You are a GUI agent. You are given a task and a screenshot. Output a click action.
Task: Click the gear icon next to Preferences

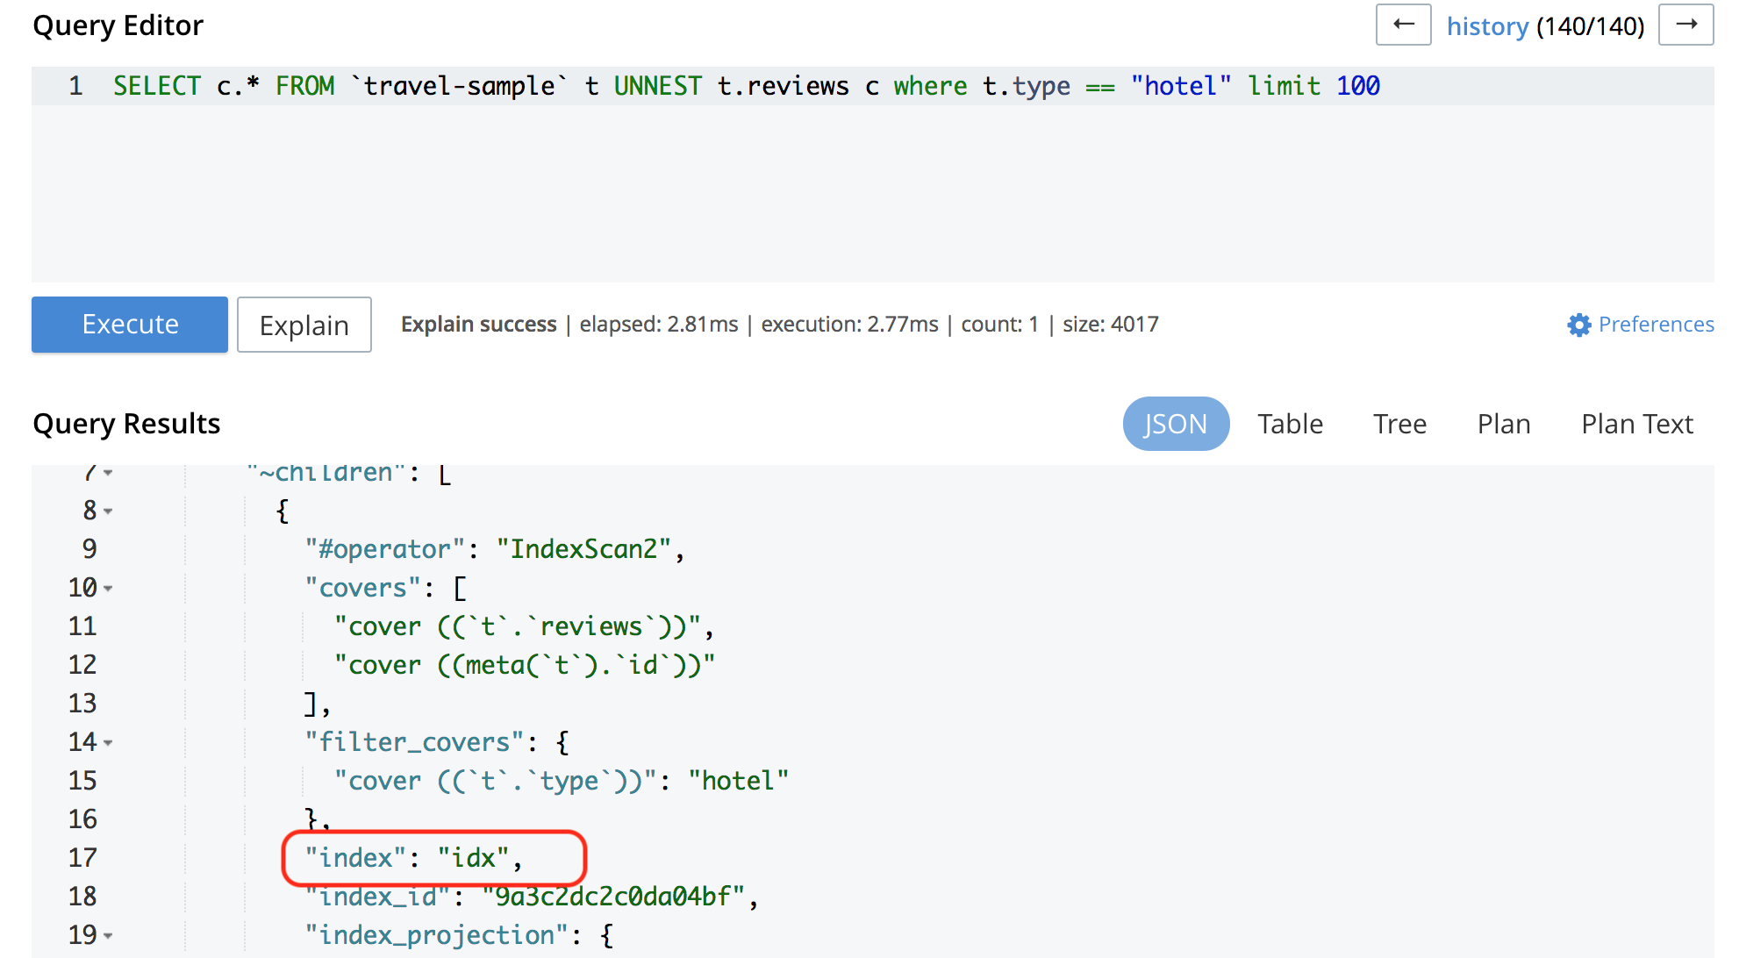(1578, 324)
